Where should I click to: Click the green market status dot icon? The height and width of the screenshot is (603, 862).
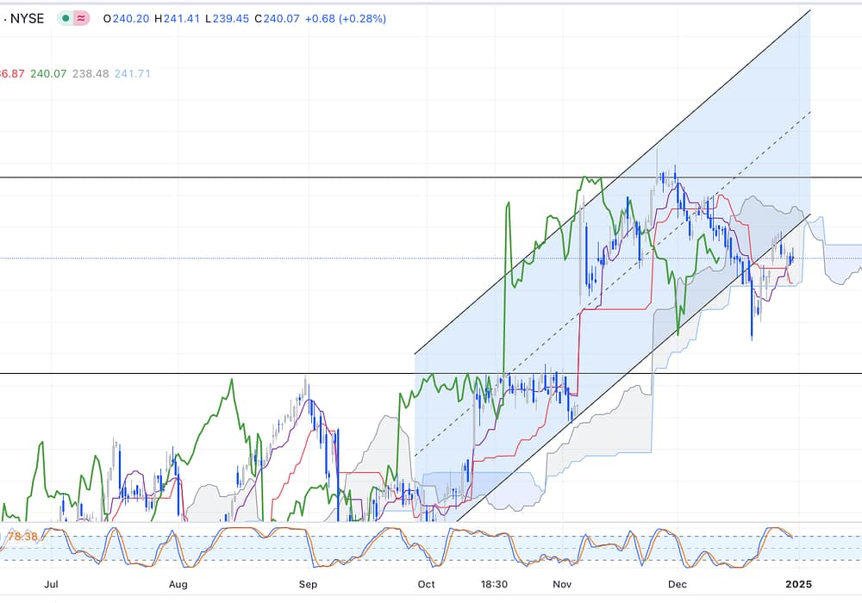click(x=66, y=18)
